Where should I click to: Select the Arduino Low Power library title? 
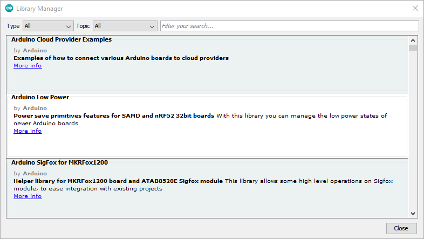[x=40, y=98]
